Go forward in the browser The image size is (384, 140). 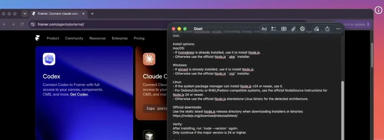tap(13, 24)
